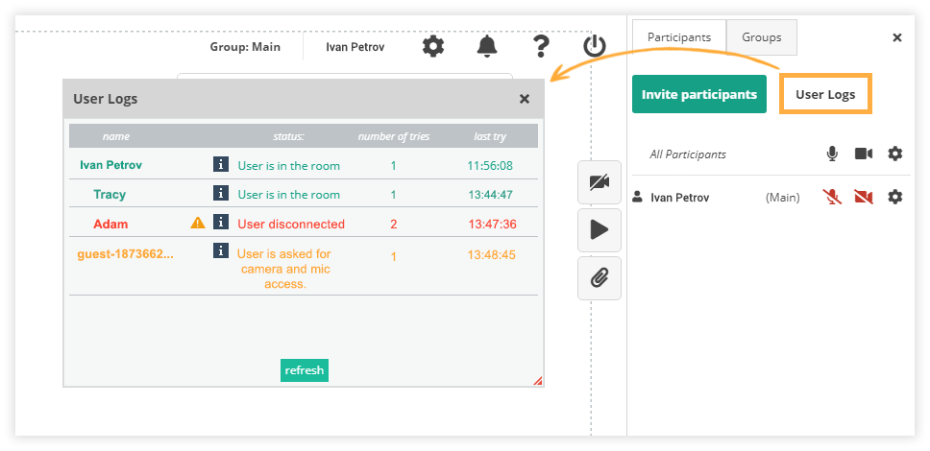Click the User Logs resize corner handle
Viewport: 930px width, 451px height.
pos(537,381)
